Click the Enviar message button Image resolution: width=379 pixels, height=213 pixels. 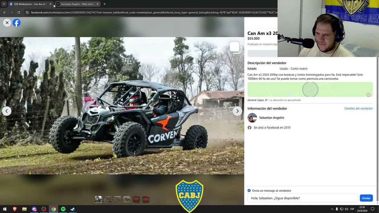coord(366,198)
